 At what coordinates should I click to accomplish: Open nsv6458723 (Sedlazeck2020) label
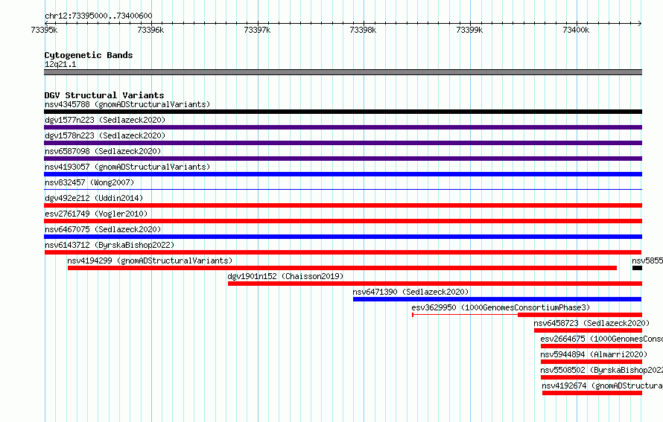coord(591,323)
